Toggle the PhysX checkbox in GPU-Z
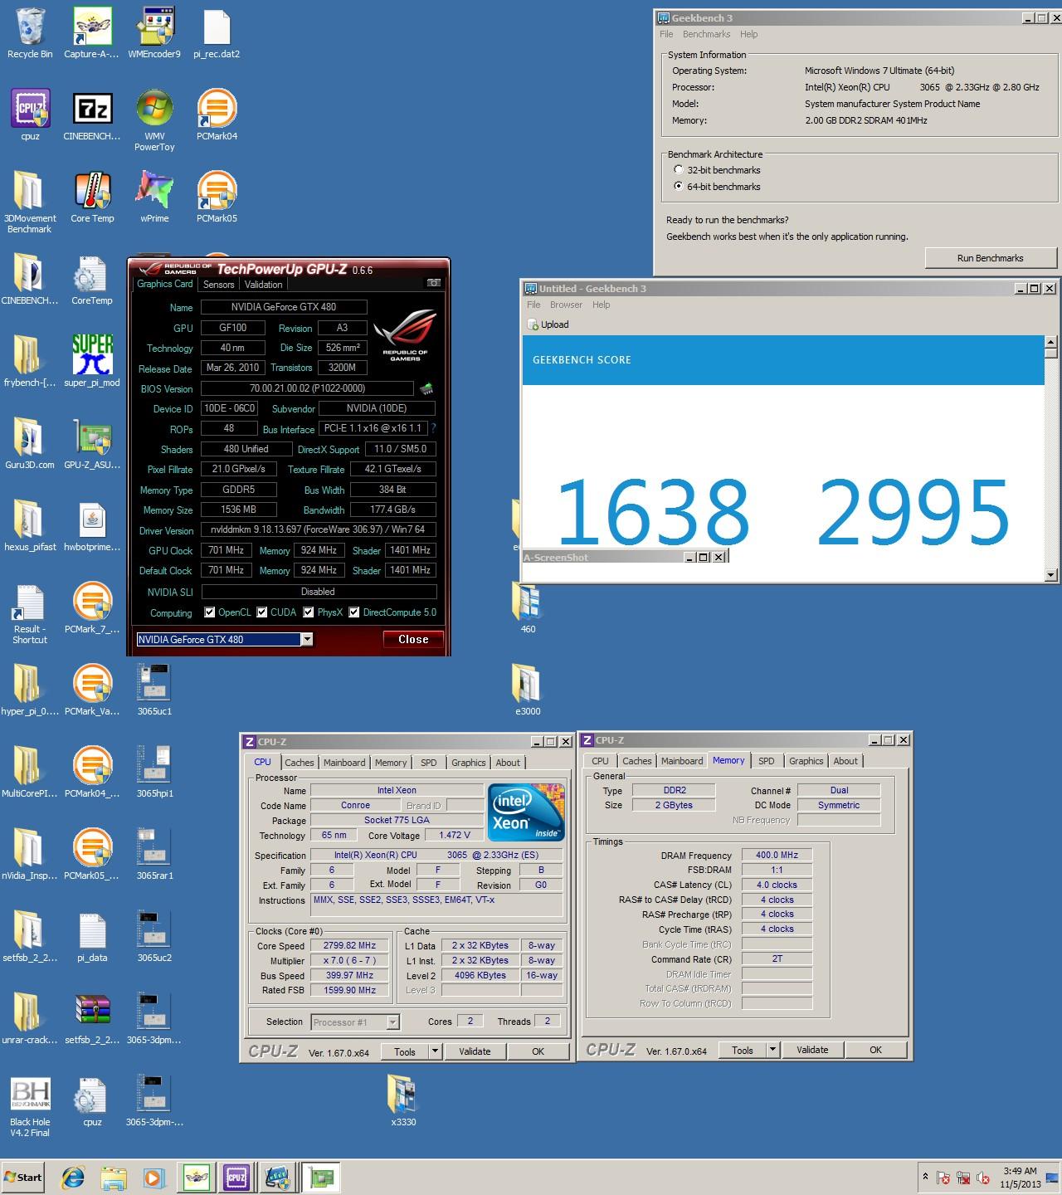Viewport: 1062px width, 1195px height. click(308, 612)
